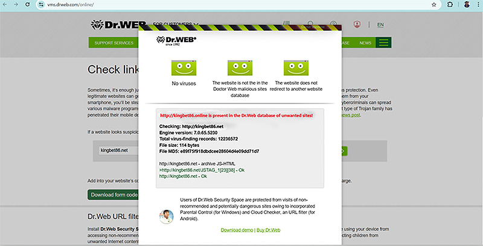Open site information icon in address bar
This screenshot has height=246, width=483.
point(42,5)
